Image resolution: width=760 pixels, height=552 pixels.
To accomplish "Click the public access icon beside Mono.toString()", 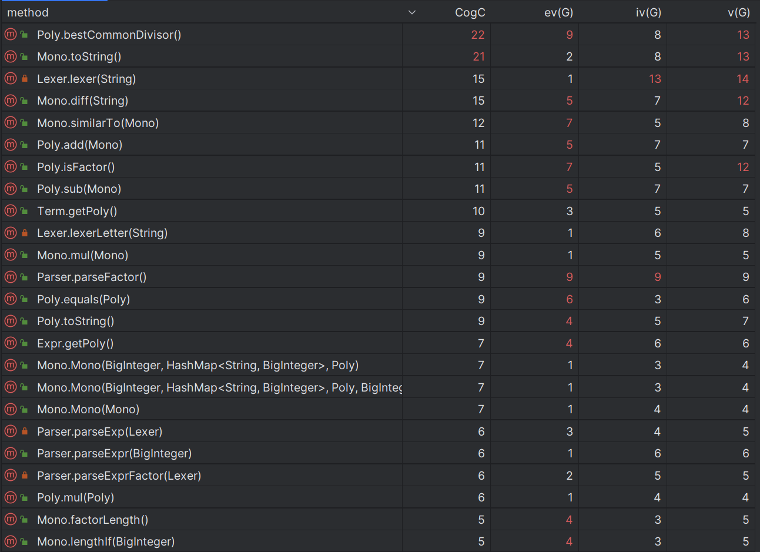I will [x=25, y=57].
